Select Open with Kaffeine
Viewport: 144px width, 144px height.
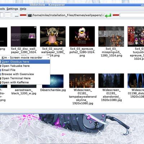(25, 82)
